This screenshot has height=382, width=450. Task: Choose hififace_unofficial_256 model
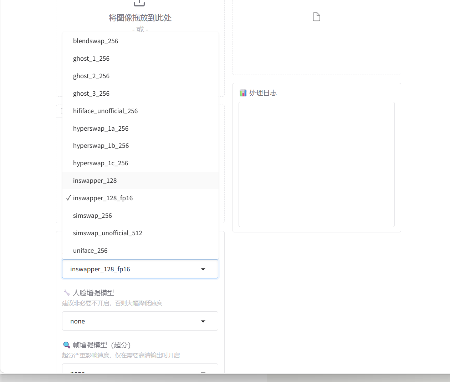[x=105, y=111]
